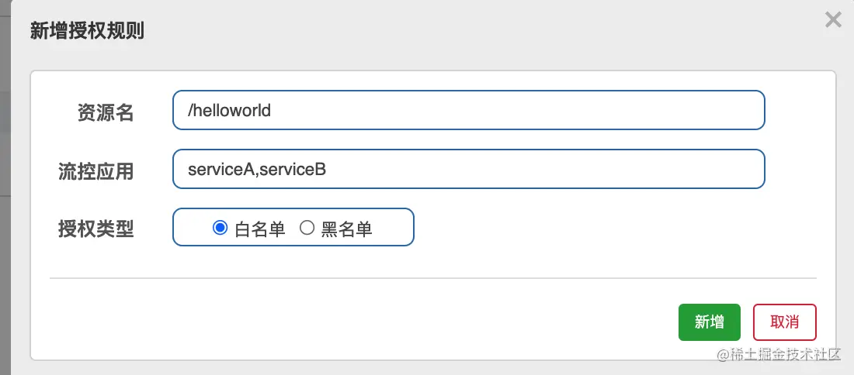Click the 白名单 option label text
The height and width of the screenshot is (375, 854).
260,229
